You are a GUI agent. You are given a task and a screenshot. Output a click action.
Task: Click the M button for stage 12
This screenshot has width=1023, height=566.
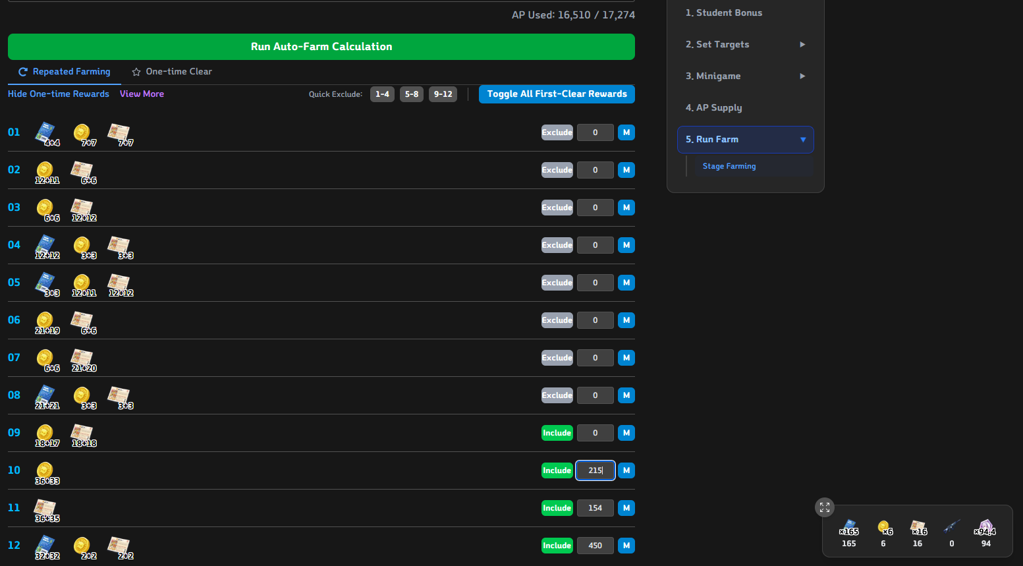click(626, 546)
